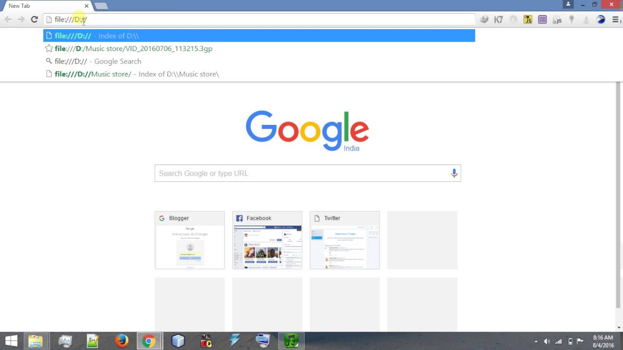
Task: Open a new tab with the small tab button
Action: pyautogui.click(x=101, y=6)
